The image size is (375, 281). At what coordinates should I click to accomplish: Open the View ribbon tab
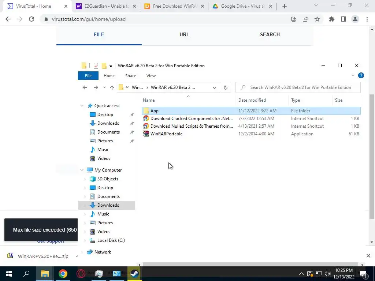click(151, 76)
